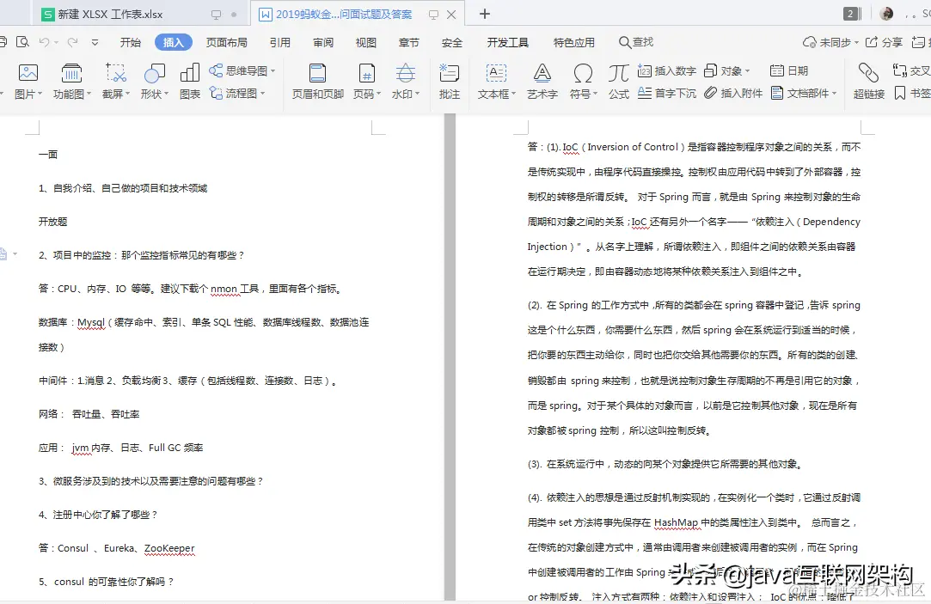Click the 对象 object button

(x=726, y=70)
